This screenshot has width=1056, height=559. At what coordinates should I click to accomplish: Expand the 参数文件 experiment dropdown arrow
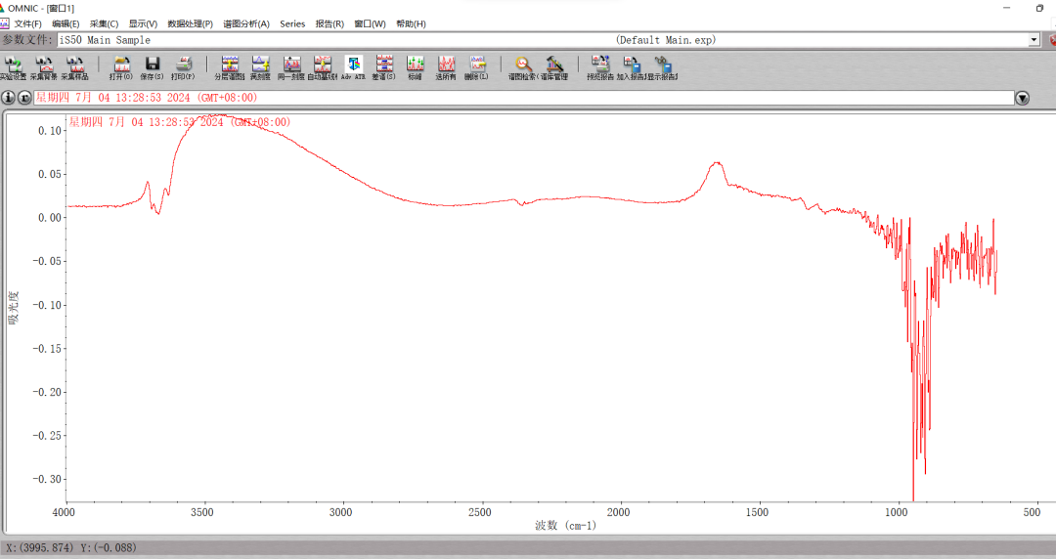(x=1034, y=40)
